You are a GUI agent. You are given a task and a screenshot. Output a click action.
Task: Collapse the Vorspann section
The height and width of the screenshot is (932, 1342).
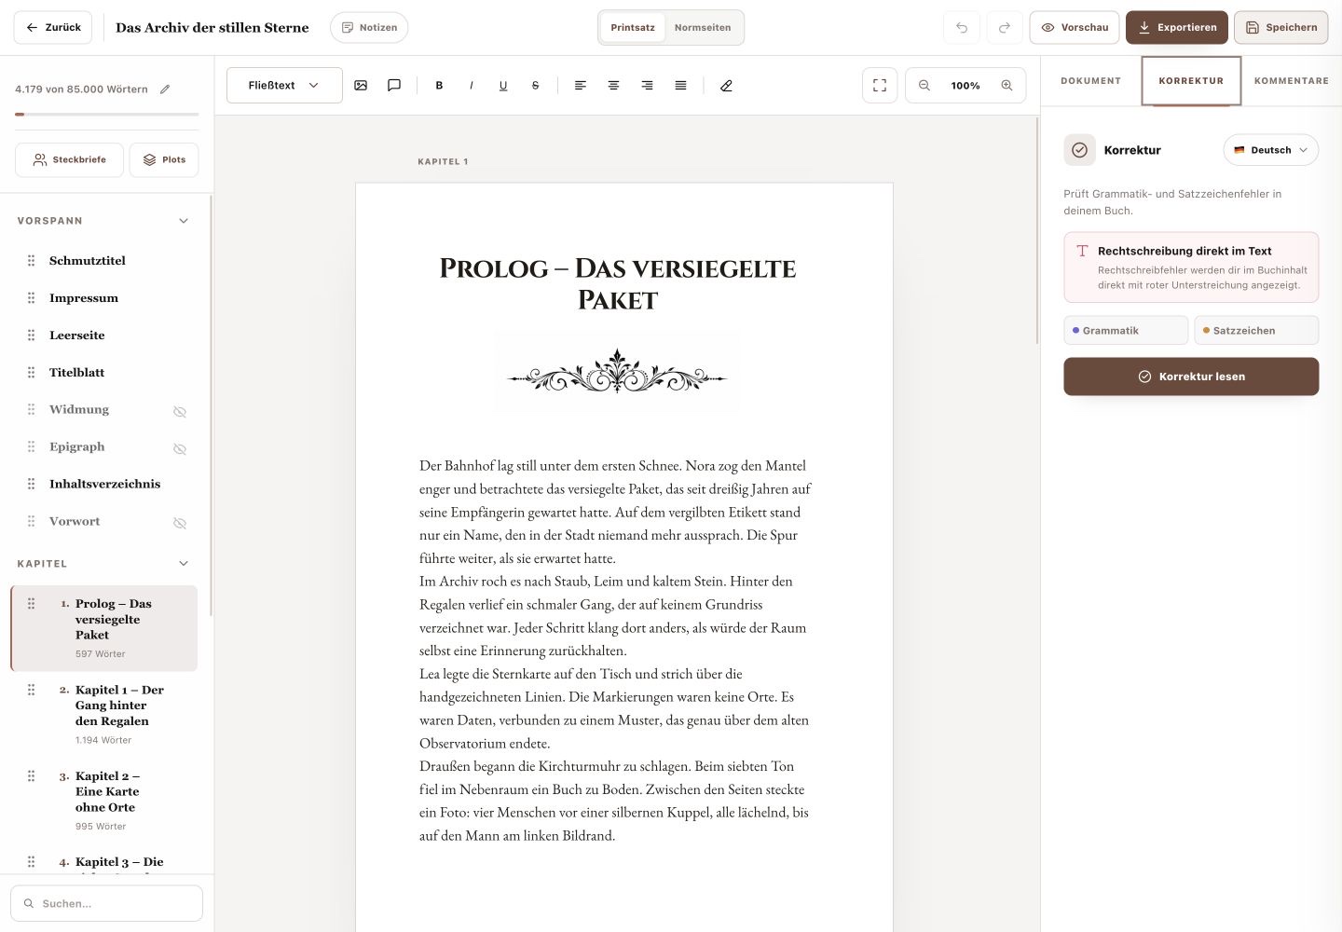click(184, 221)
